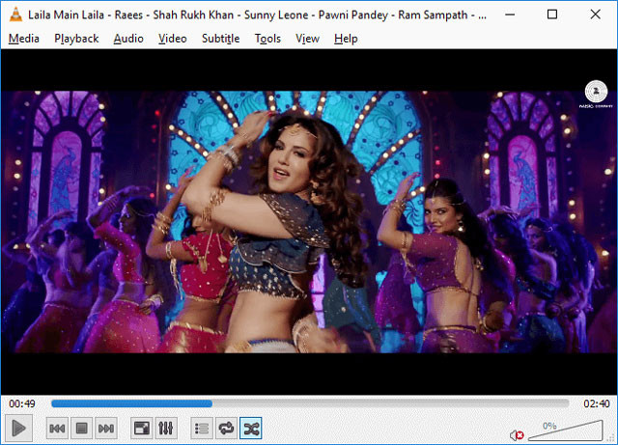
Task: Disable random shuffle playback
Action: [251, 428]
